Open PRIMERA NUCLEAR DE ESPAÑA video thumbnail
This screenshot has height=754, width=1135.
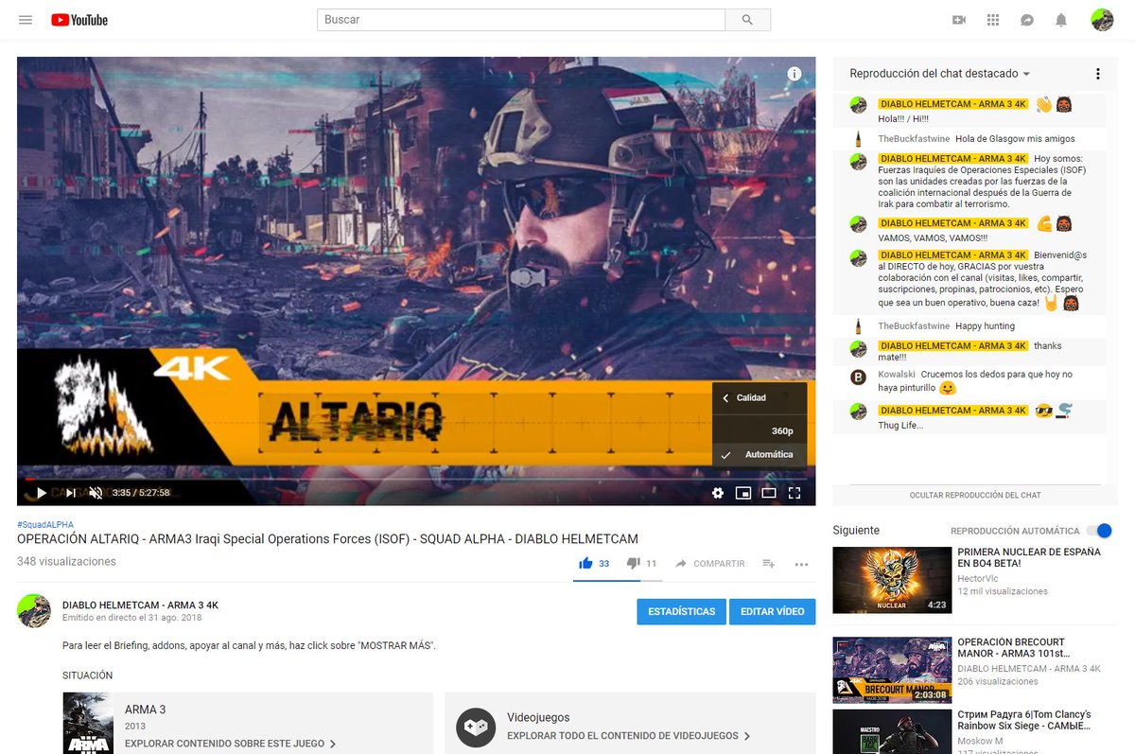pyautogui.click(x=892, y=580)
